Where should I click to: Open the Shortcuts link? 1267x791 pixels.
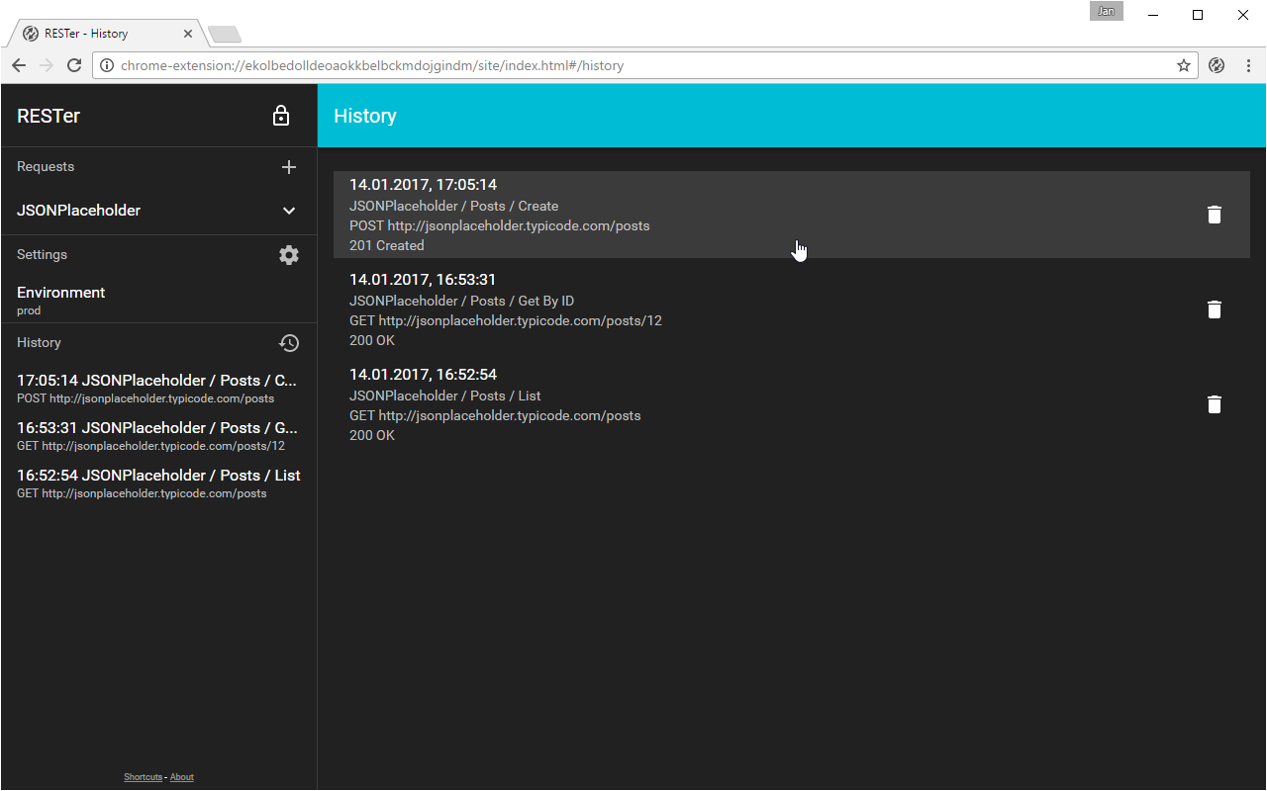click(x=143, y=777)
